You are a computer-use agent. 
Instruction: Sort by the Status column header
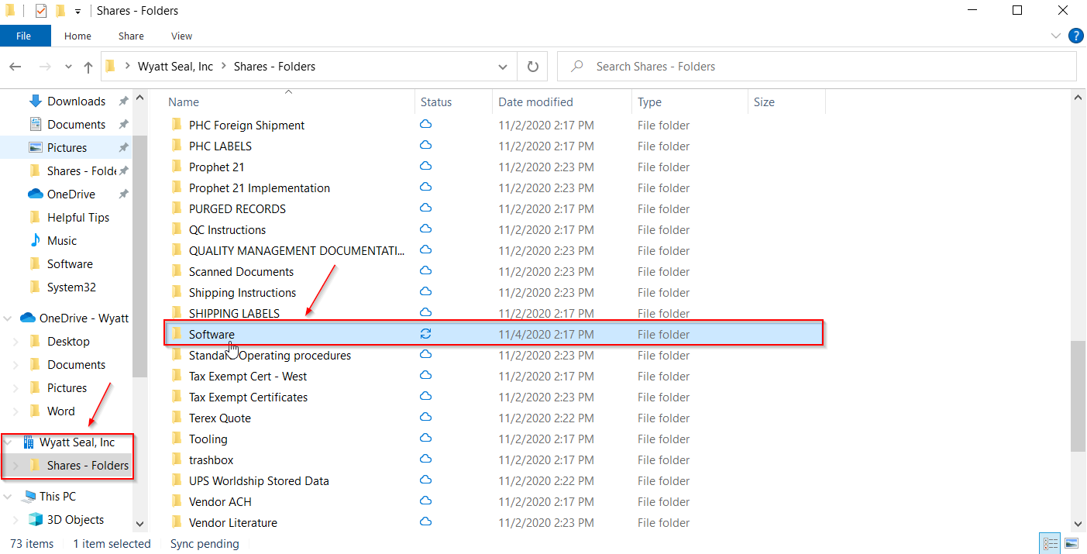(436, 102)
